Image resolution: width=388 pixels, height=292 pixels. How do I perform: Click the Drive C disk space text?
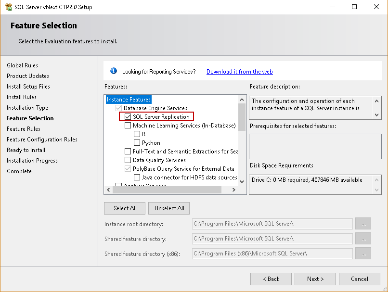307,180
